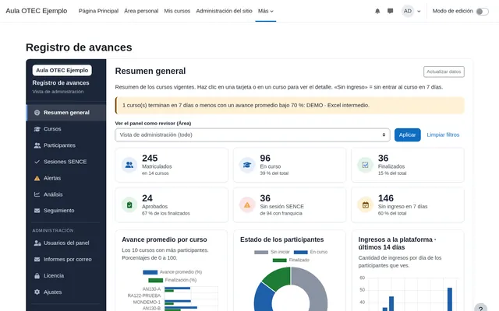Image resolution: width=499 pixels, height=311 pixels.
Task: Toggle En curso legend swatch in donut chart
Action: 301,252
